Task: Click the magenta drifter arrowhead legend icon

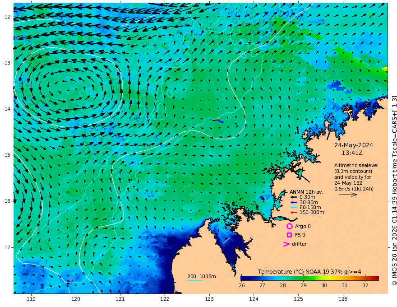Action: coord(286,244)
